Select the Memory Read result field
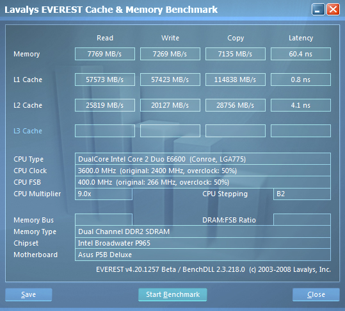Screen dimensions: 345x311 (x=105, y=54)
